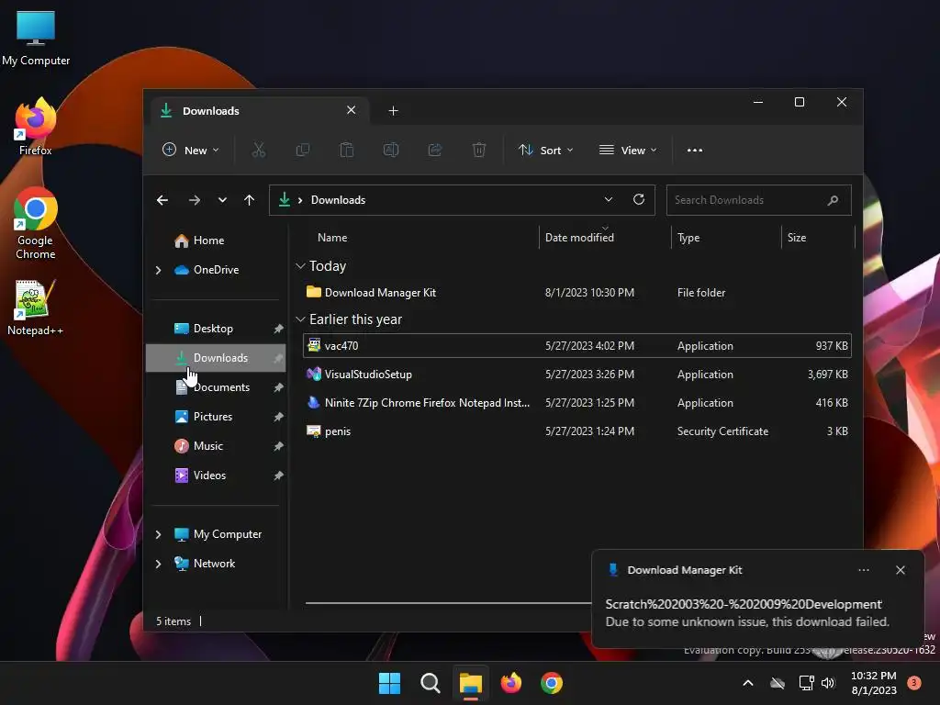Select the Ninite 7Zip Chrome installer file
The width and height of the screenshot is (940, 705).
576,403
